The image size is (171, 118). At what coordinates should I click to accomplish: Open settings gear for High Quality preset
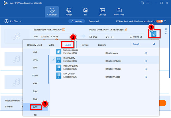tap(146, 61)
